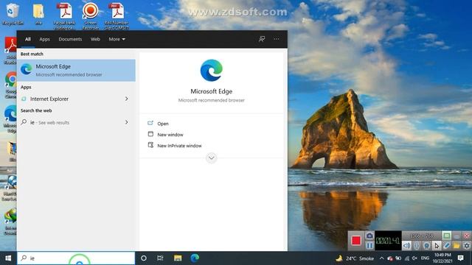The width and height of the screenshot is (472, 265).
Task: Show hidden system tray icons
Action: 382,258
